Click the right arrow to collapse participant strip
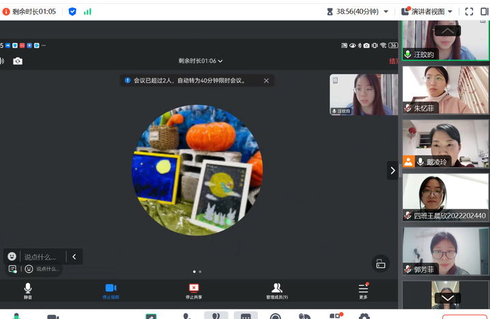 point(392,171)
